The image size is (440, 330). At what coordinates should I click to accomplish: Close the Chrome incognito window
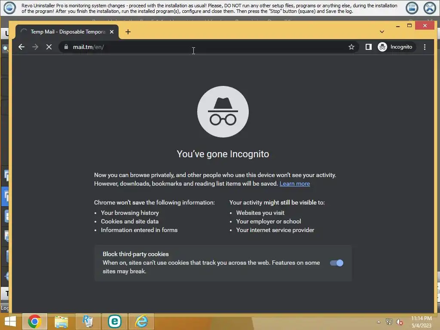point(425,25)
